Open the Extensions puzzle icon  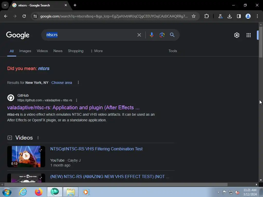(207, 16)
